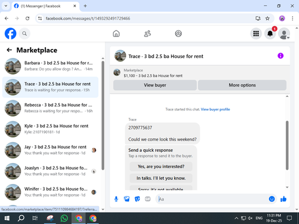Close the Messenger browser tab
This screenshot has height=224, width=299.
coord(75,6)
